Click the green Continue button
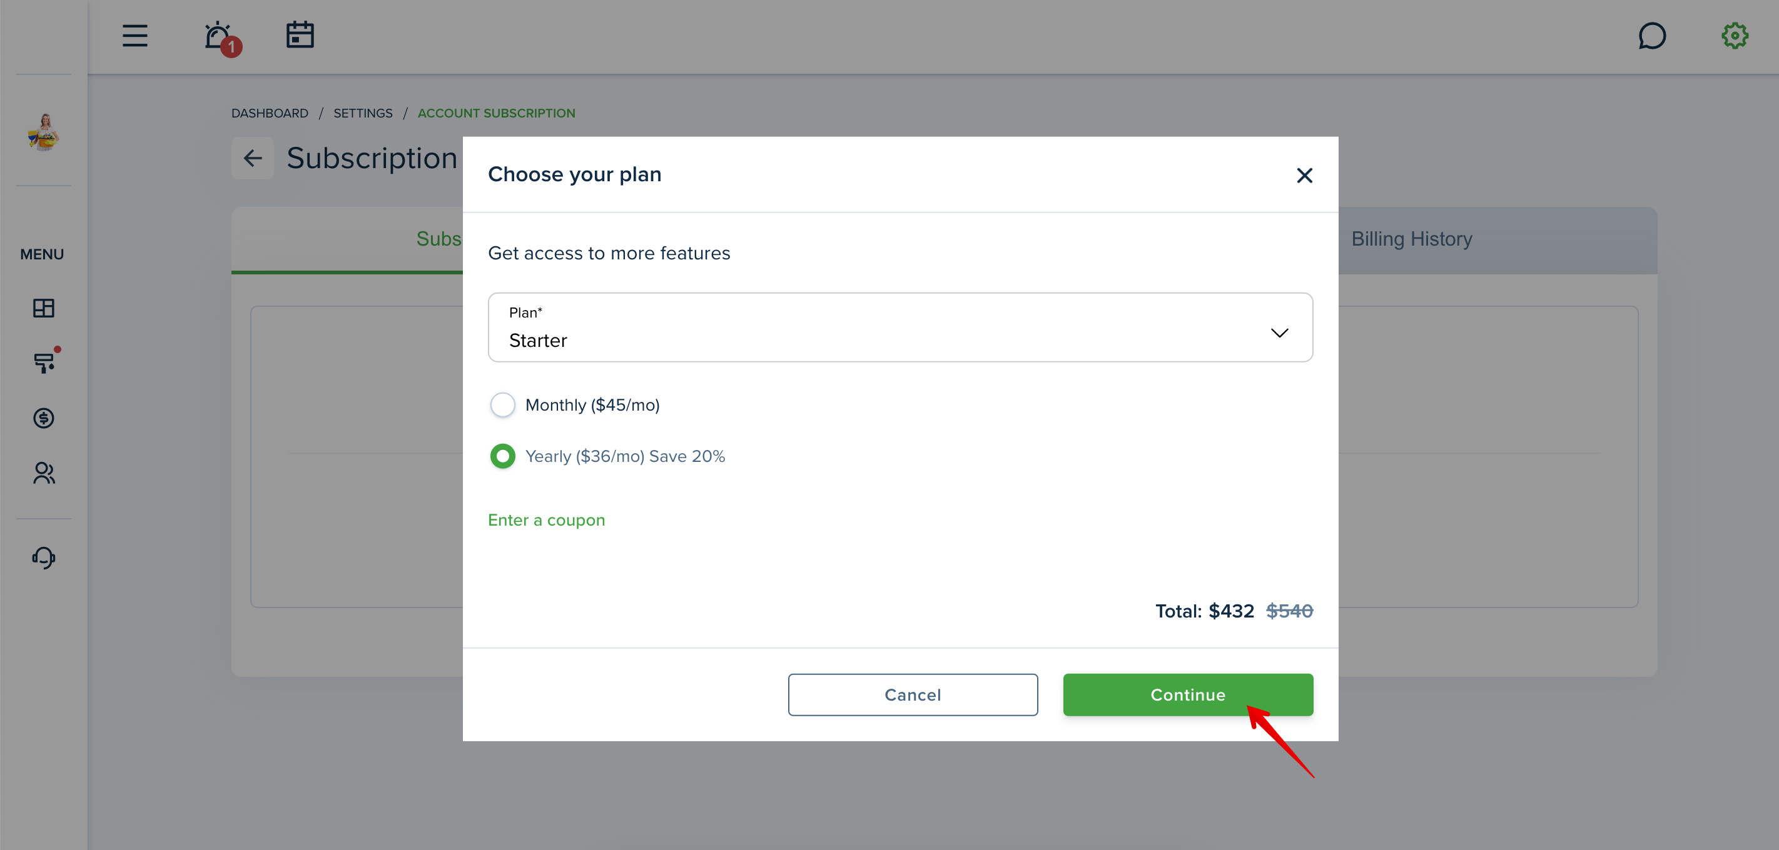Image resolution: width=1779 pixels, height=850 pixels. click(1187, 694)
